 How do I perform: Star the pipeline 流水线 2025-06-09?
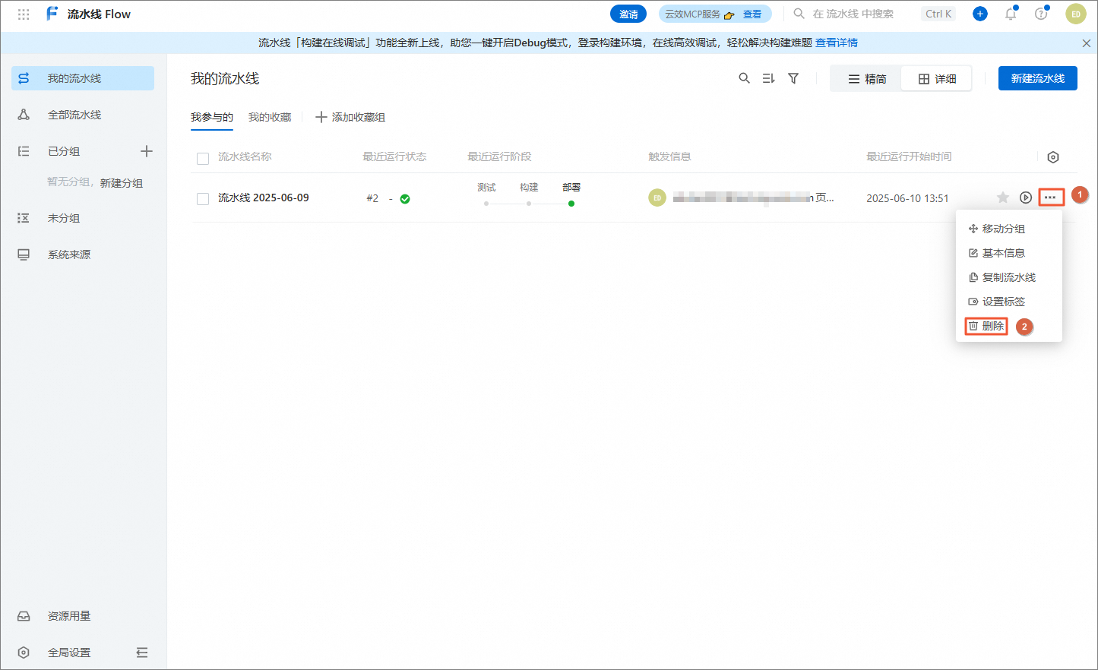[x=1003, y=198]
